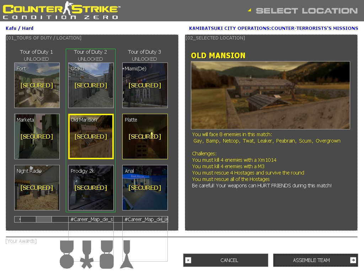Select the Night Radio map thumbnail
Image resolution: width=364 pixels, height=273 pixels.
(x=37, y=188)
